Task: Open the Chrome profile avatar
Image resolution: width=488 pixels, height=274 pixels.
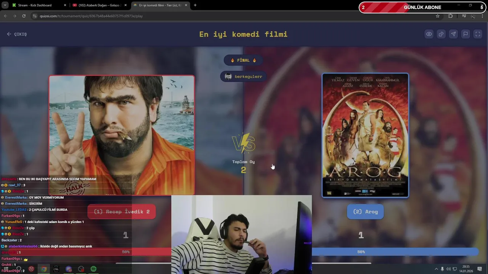Action: (473, 16)
